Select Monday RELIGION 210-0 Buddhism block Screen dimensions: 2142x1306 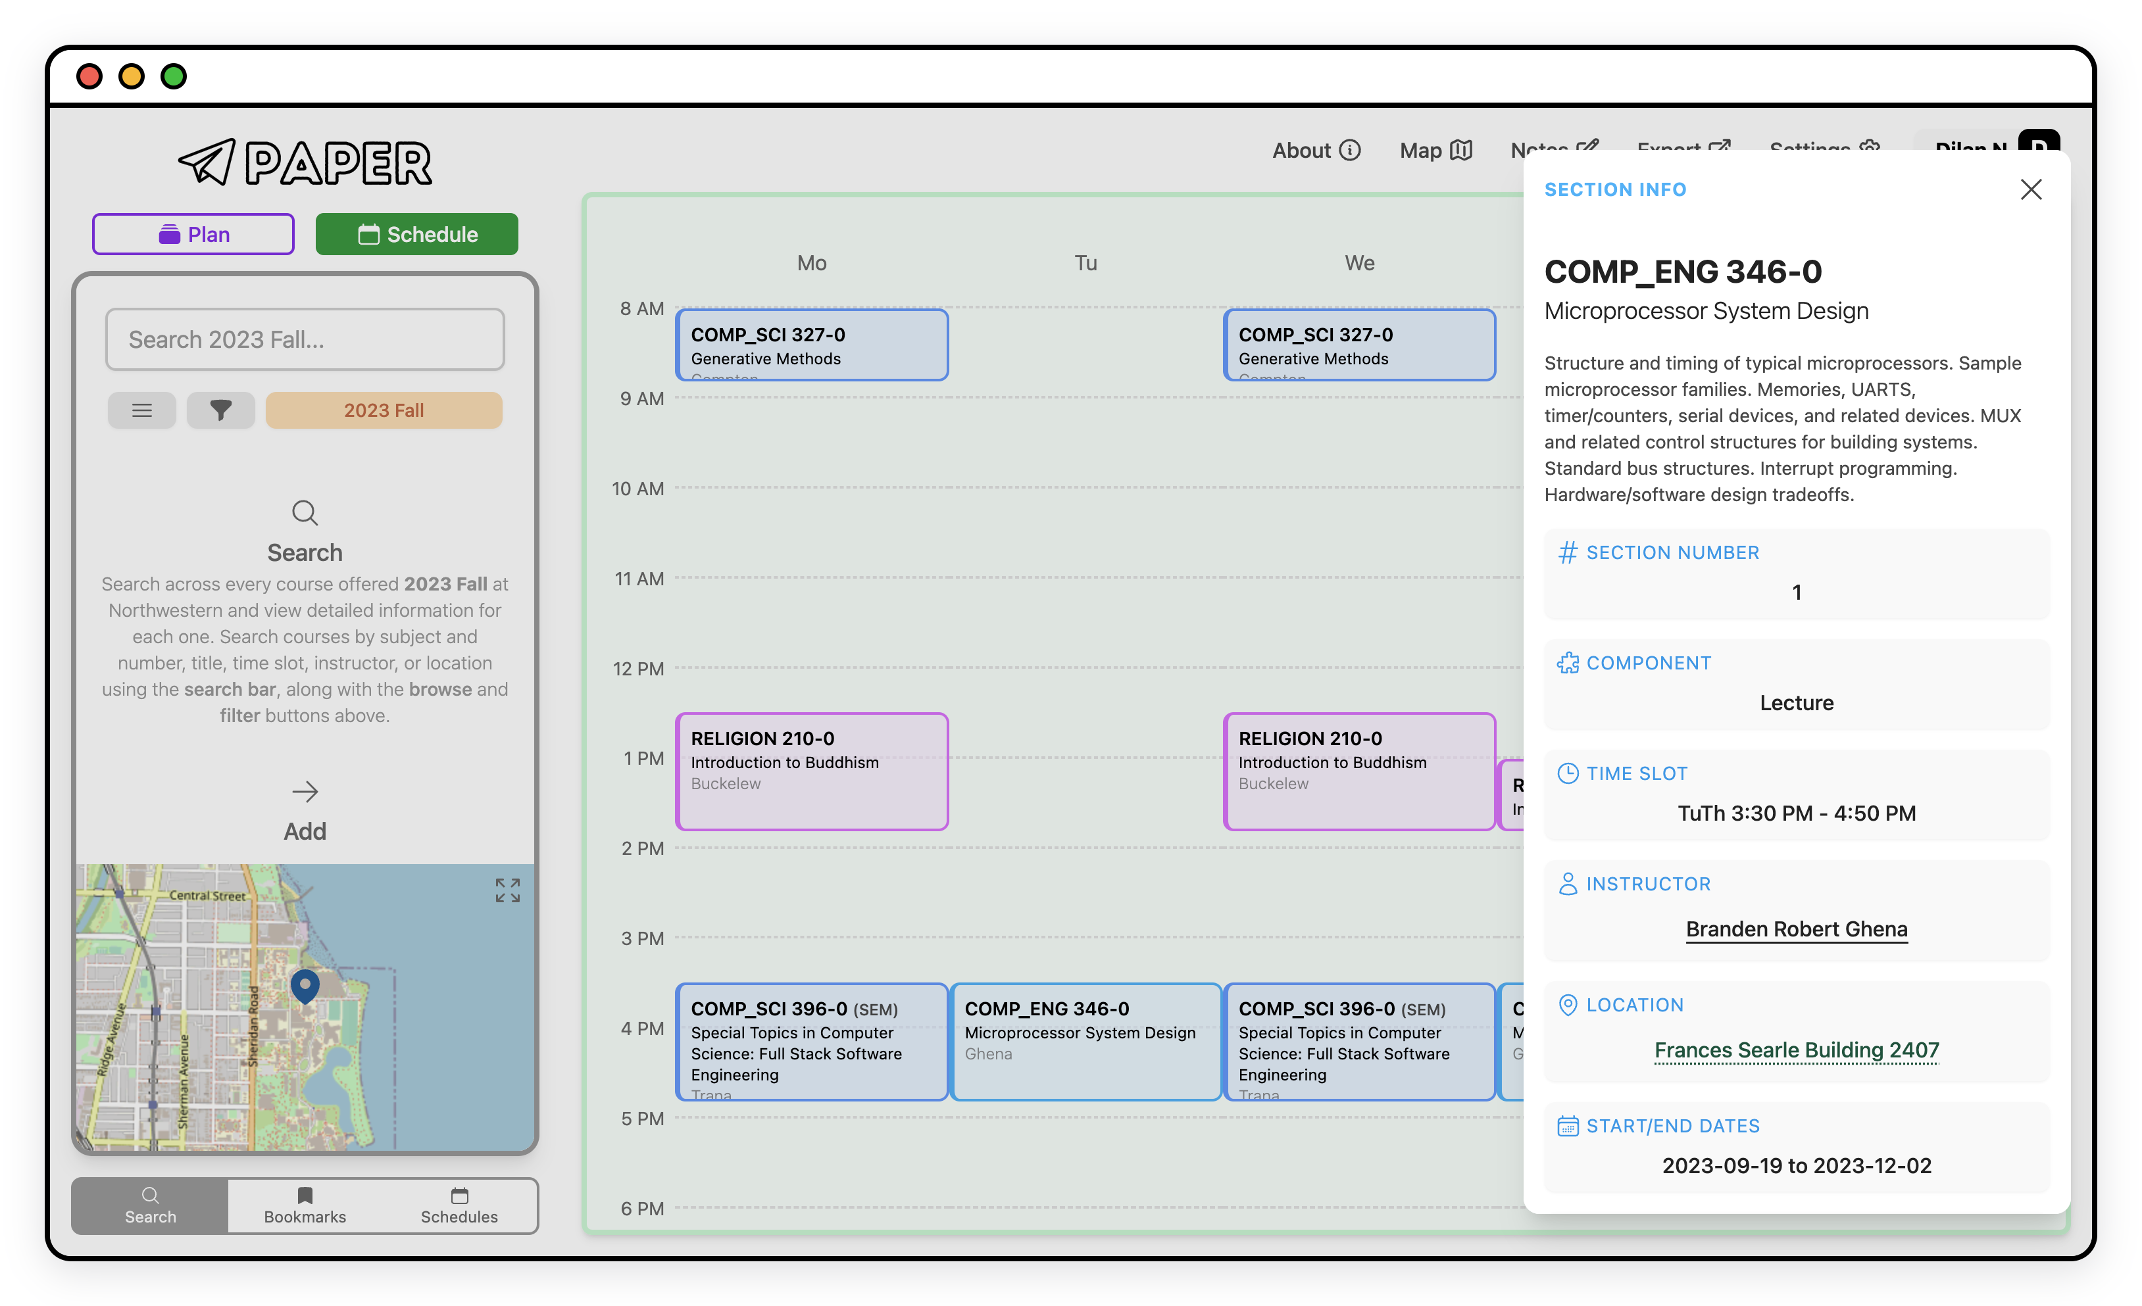(811, 771)
